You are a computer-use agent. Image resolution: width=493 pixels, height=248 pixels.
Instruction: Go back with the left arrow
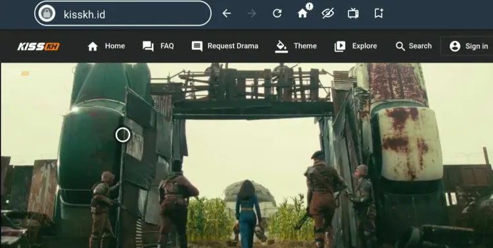[x=226, y=13]
